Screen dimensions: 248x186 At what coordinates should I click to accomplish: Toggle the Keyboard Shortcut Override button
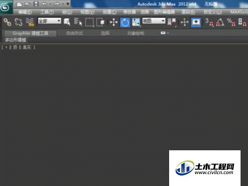[196, 22]
